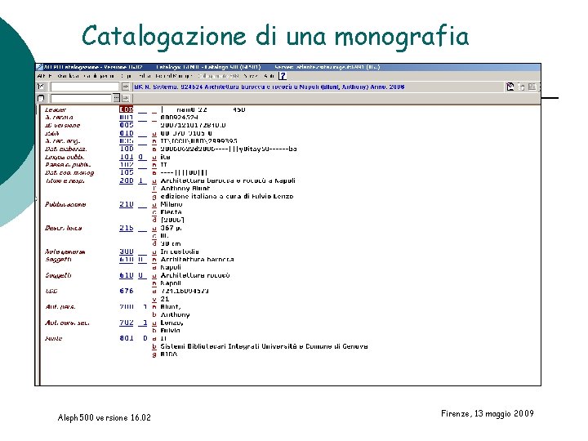Click field tag 676 for the CDD row
The width and height of the screenshot is (588, 441).
[127, 291]
